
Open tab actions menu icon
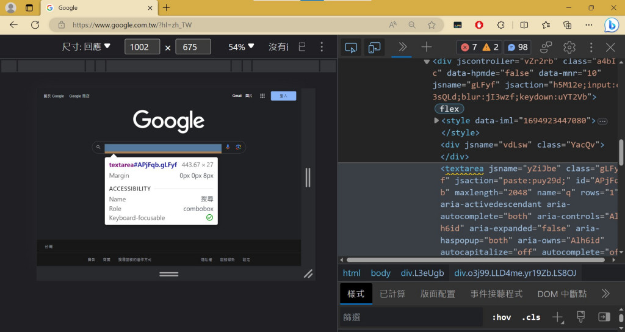point(29,7)
